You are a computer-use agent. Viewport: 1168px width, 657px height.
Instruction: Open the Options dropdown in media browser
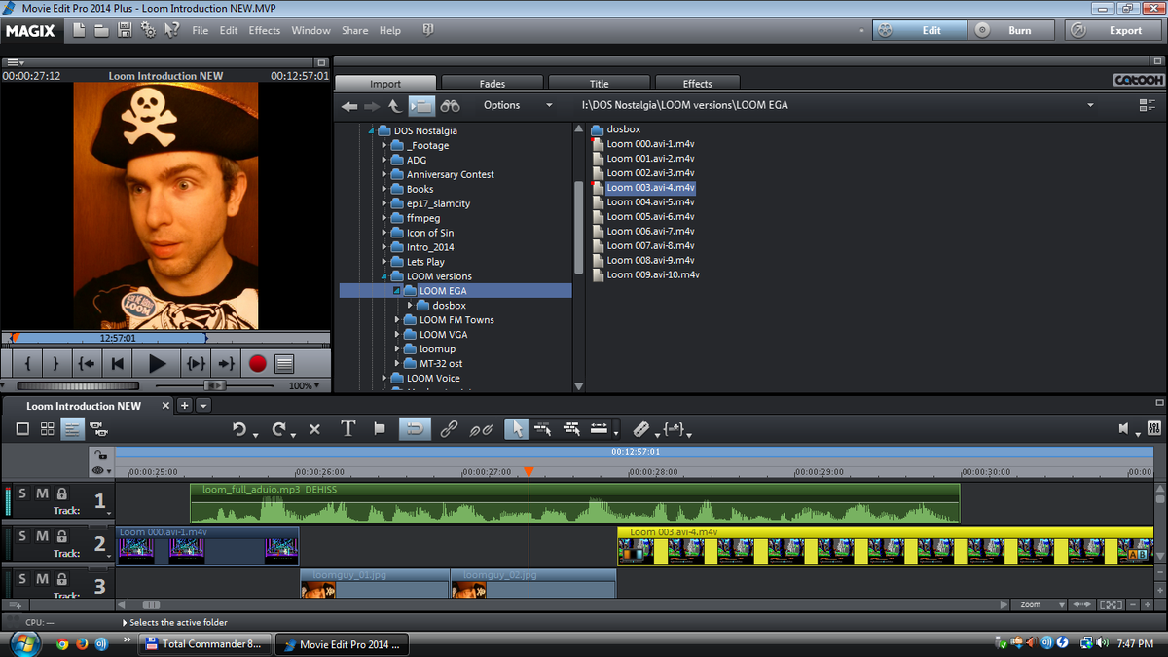pos(518,105)
